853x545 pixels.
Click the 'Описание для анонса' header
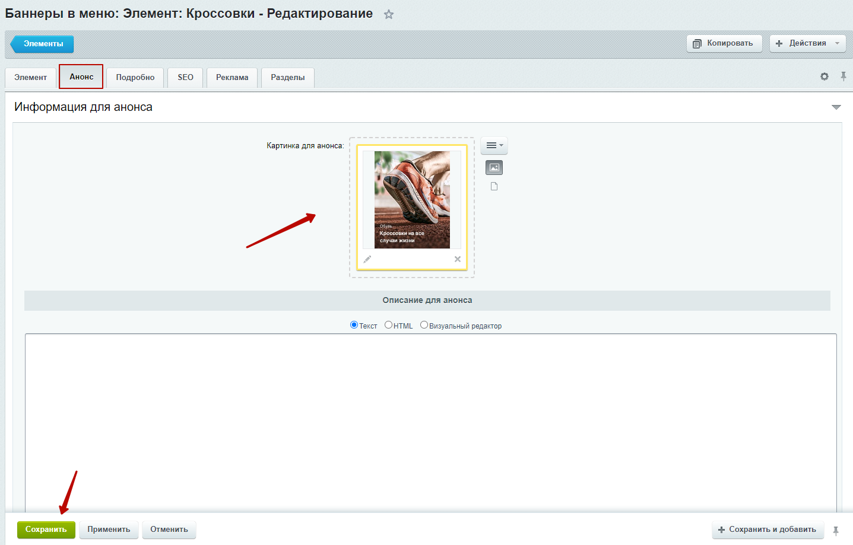[x=427, y=301]
